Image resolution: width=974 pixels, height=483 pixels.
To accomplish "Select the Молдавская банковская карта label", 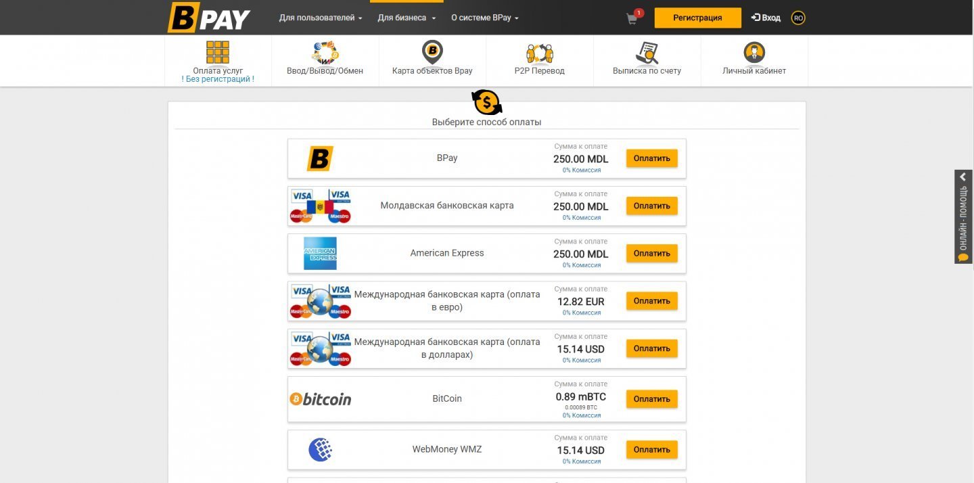I will click(x=447, y=206).
